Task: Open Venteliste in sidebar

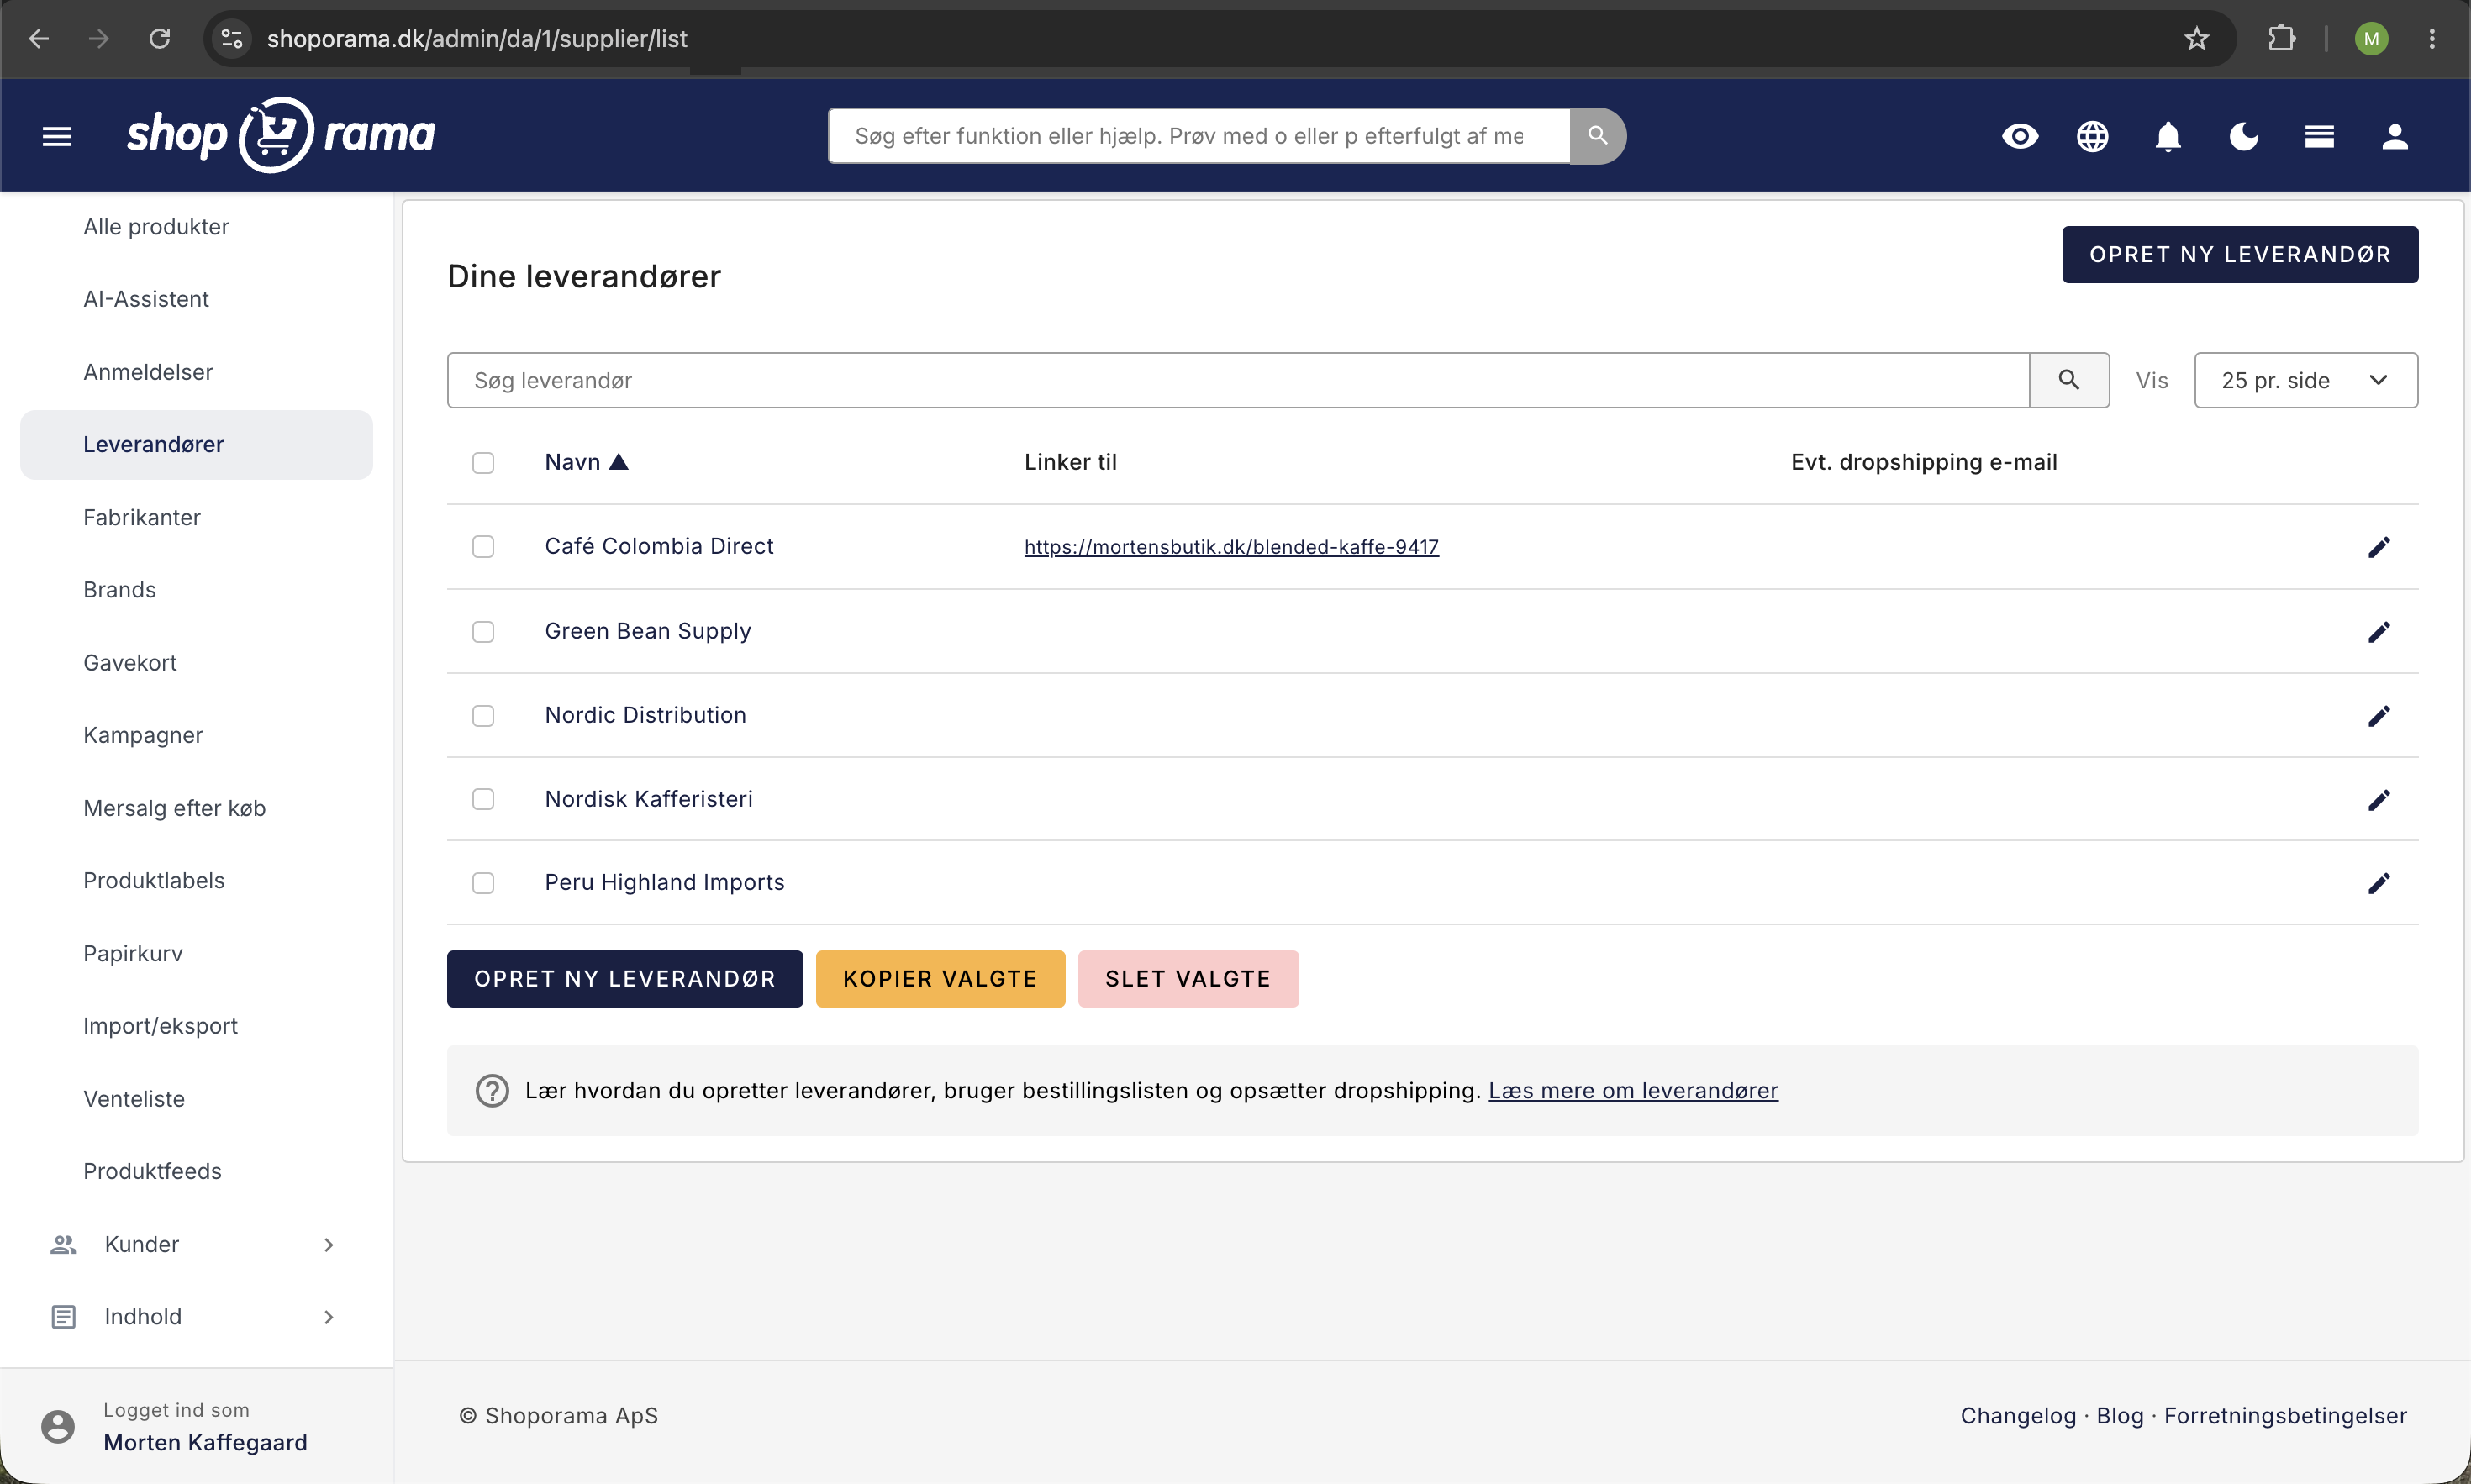Action: (x=134, y=1099)
